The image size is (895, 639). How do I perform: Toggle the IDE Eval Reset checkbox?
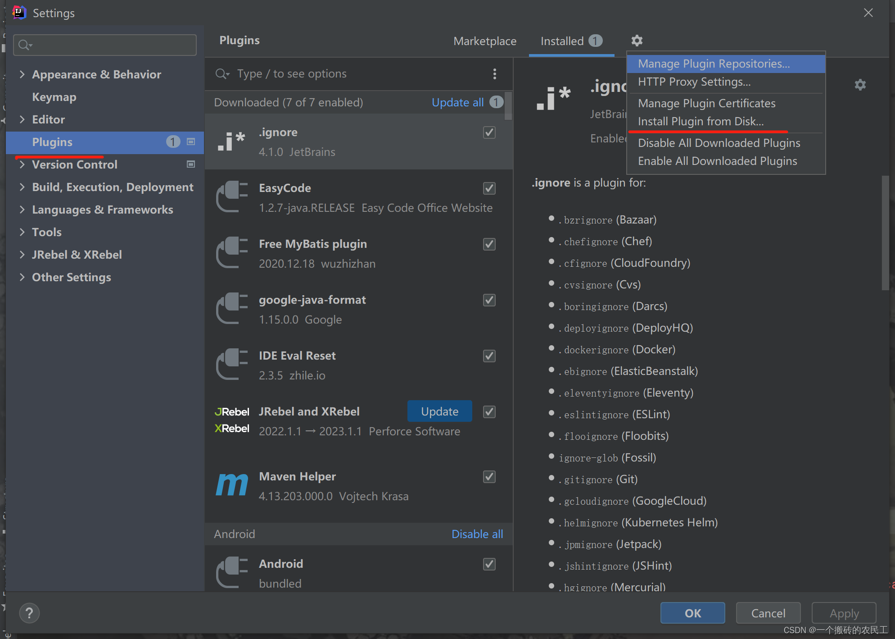489,356
